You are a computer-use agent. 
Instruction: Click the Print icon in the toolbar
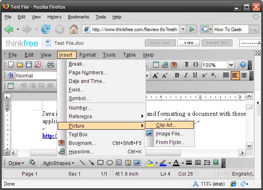[50, 65]
